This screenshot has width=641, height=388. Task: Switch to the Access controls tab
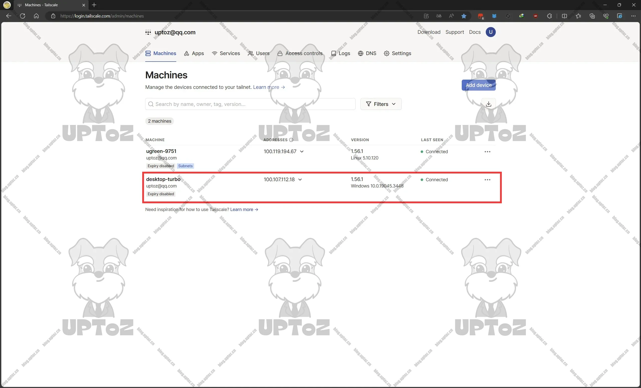click(300, 53)
